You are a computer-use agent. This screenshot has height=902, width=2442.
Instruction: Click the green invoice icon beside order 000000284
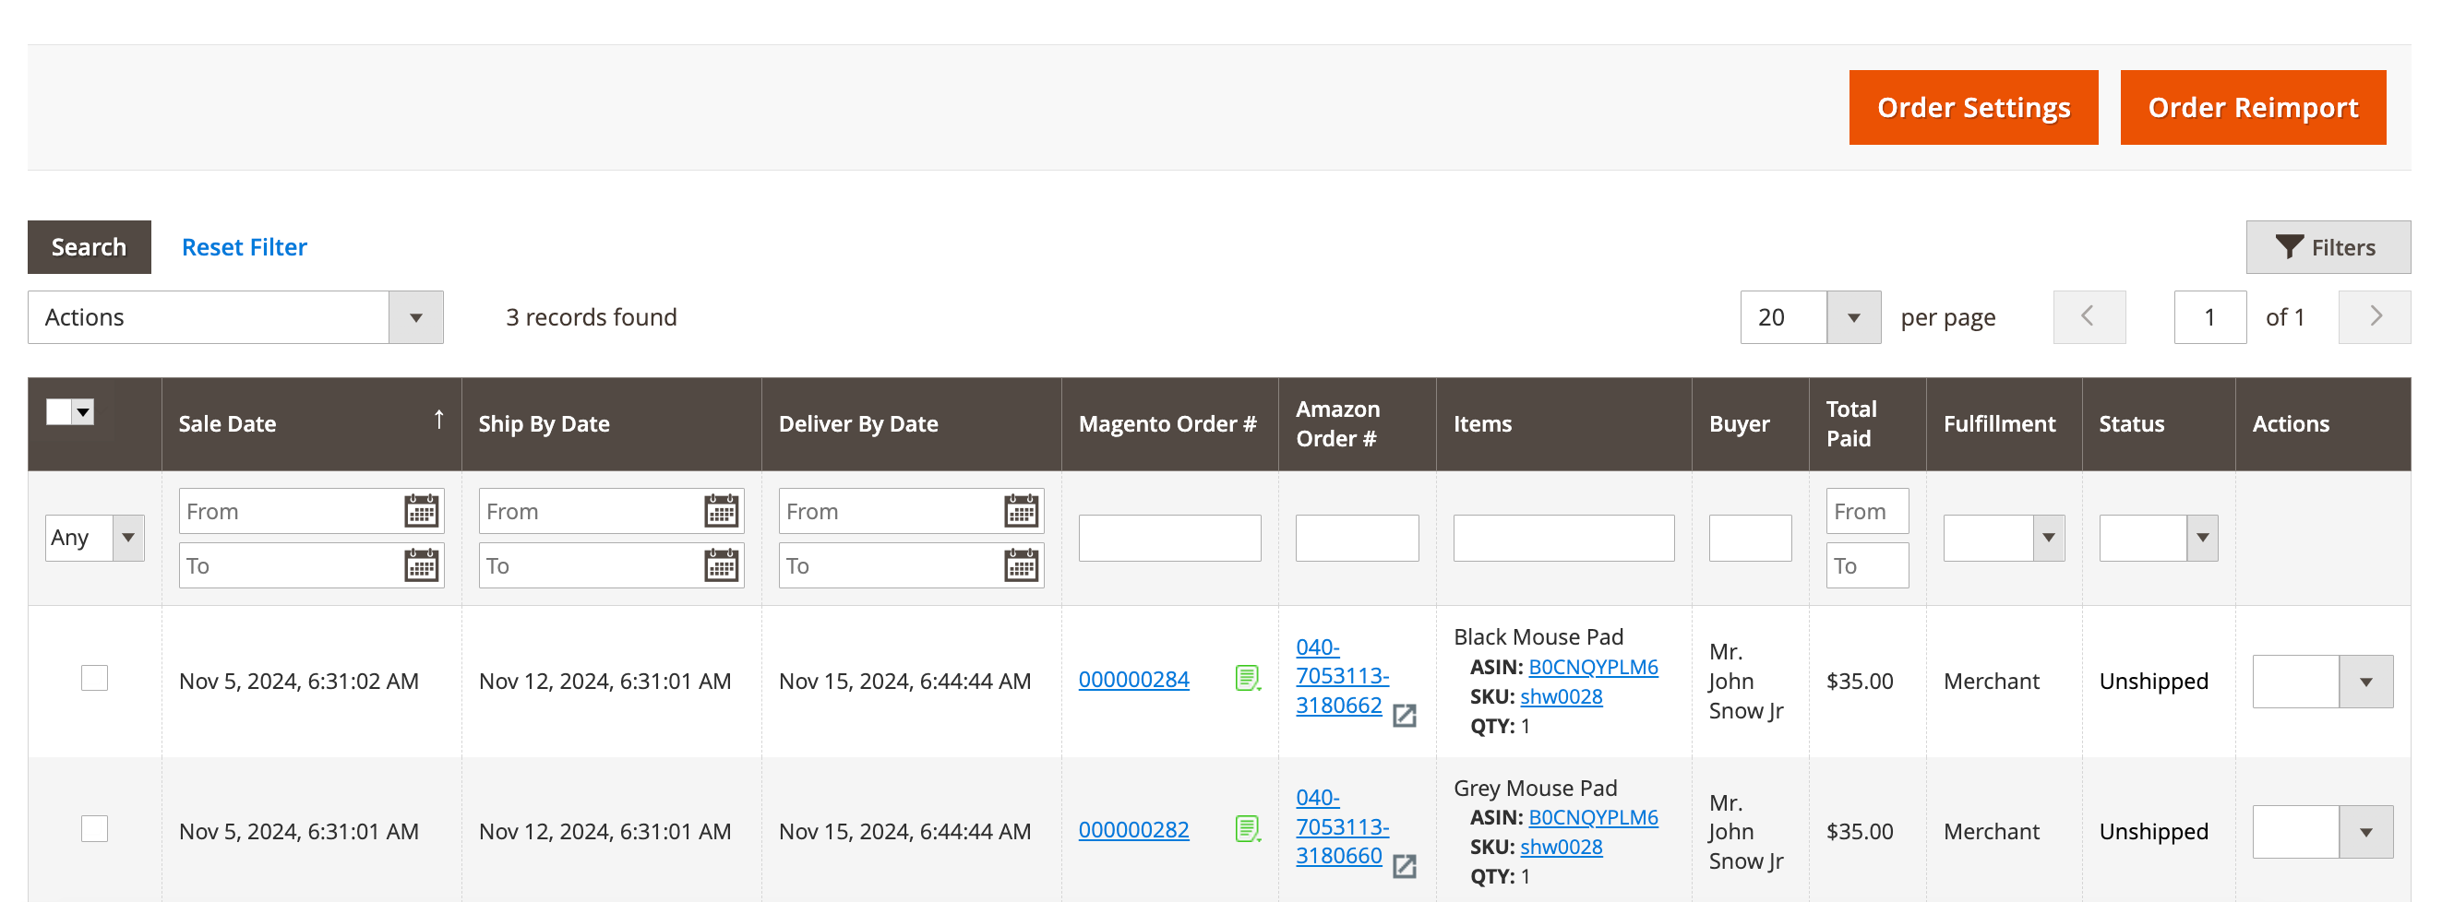[x=1248, y=680]
